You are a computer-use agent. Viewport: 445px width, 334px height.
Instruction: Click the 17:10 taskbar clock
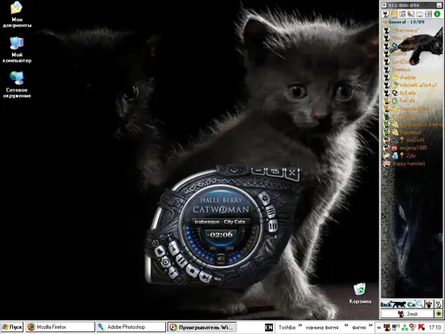tap(435, 328)
